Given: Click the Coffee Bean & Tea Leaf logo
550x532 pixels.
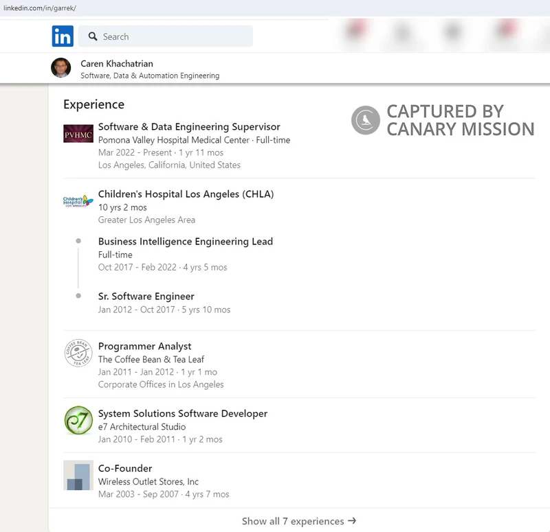Looking at the screenshot, I should [x=78, y=353].
